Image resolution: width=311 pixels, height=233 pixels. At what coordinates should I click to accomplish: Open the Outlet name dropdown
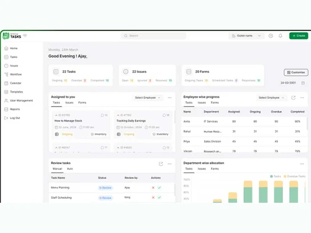point(246,35)
